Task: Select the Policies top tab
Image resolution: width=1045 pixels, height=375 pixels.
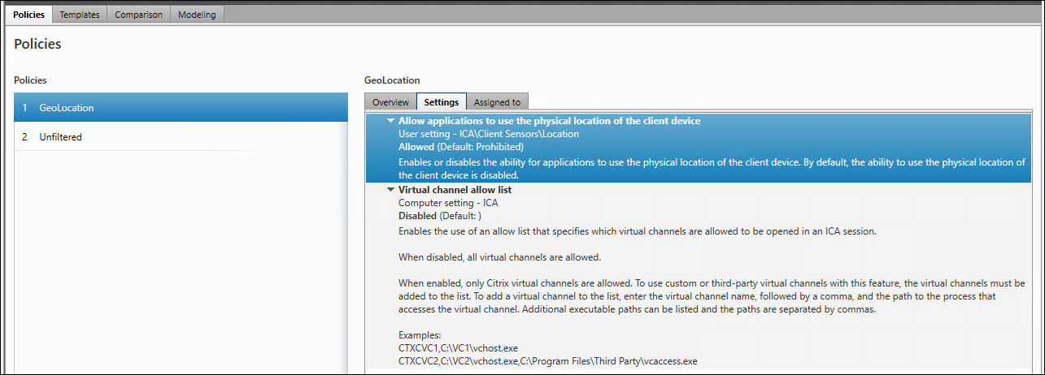Action: coord(29,15)
